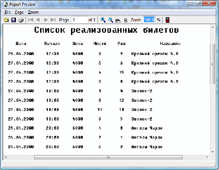Fit page width icon
Viewport: 219px width, 170px height.
(x=118, y=20)
